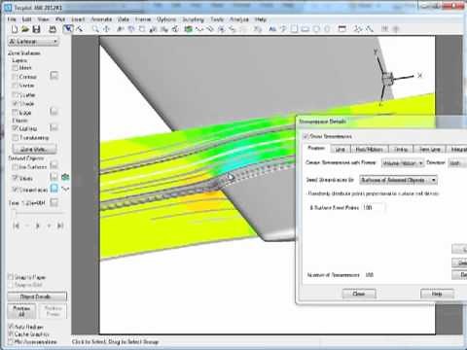The image size is (467, 350).
Task: Toggle the Snap to Paper checkbox
Action: coord(11,277)
